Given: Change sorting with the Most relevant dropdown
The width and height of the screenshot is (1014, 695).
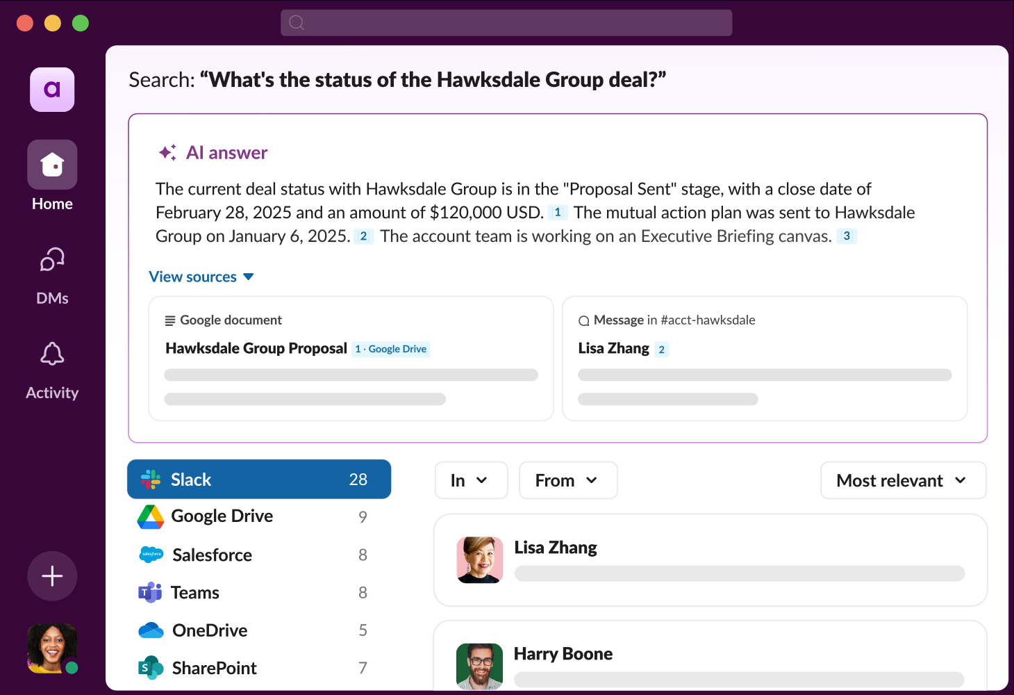Looking at the screenshot, I should pos(902,480).
